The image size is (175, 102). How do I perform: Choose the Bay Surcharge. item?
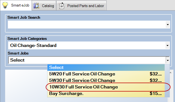[106, 93]
